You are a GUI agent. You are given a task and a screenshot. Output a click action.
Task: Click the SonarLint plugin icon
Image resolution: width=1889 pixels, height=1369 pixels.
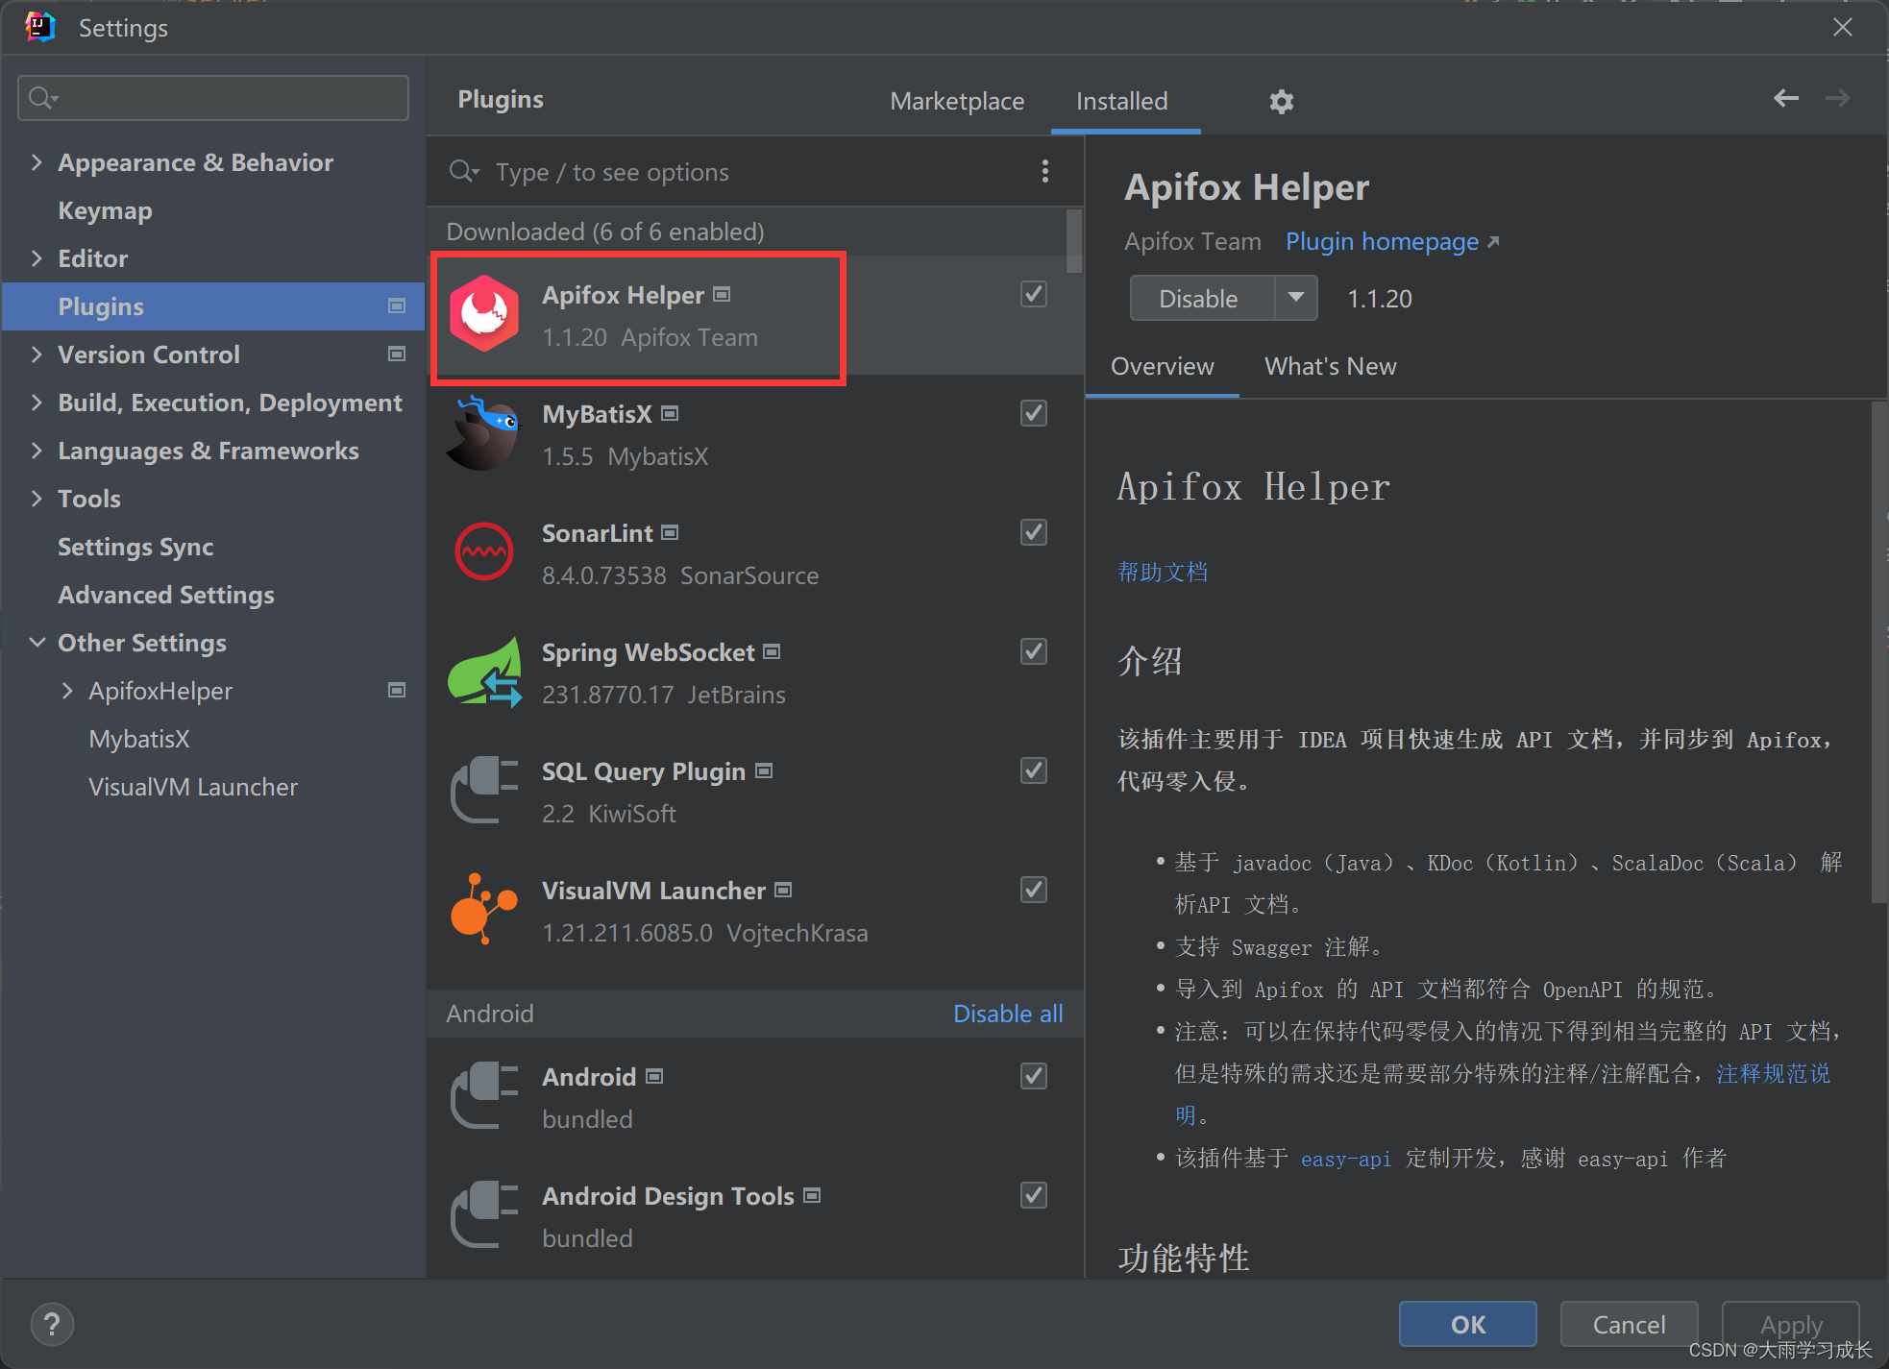485,551
